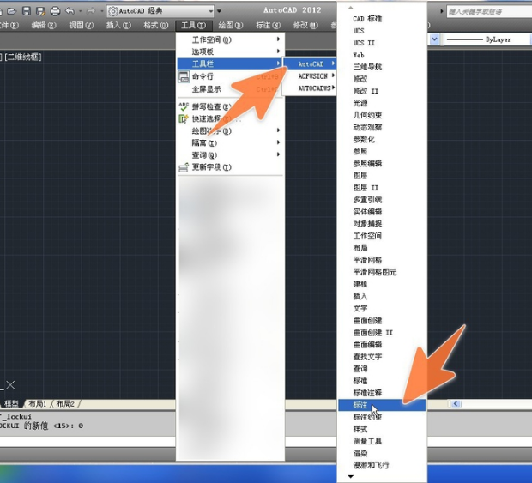The height and width of the screenshot is (483, 532).
Task: Click the 更新字段 update field icon
Action: tap(184, 167)
